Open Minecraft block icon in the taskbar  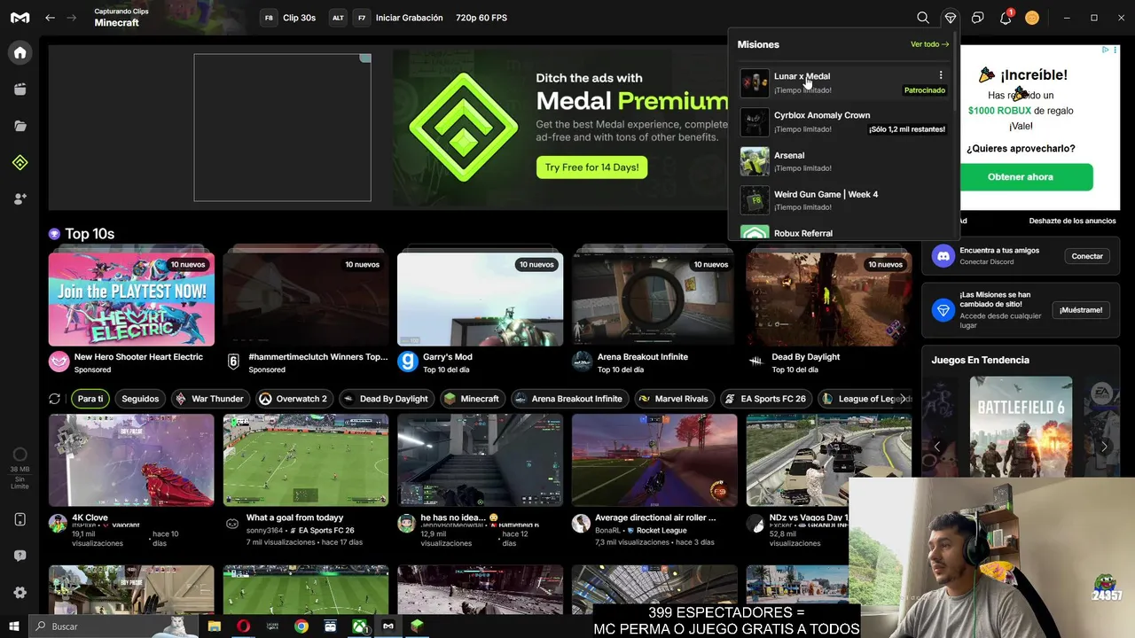(x=417, y=626)
